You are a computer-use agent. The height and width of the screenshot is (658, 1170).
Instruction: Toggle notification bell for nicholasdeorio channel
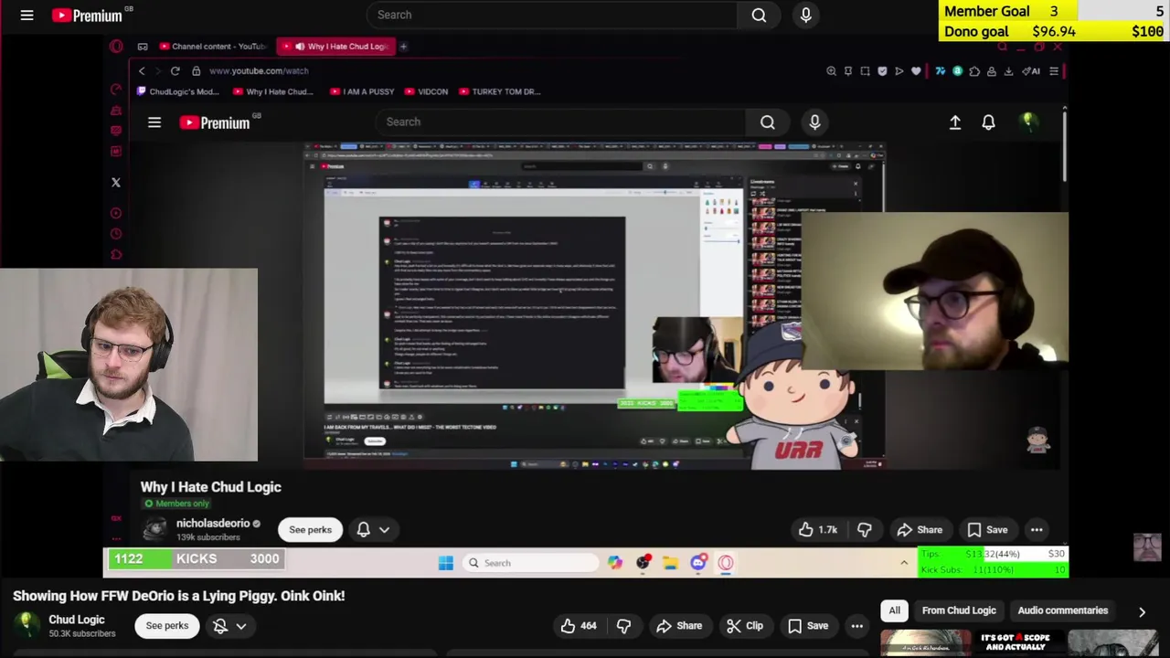point(363,529)
